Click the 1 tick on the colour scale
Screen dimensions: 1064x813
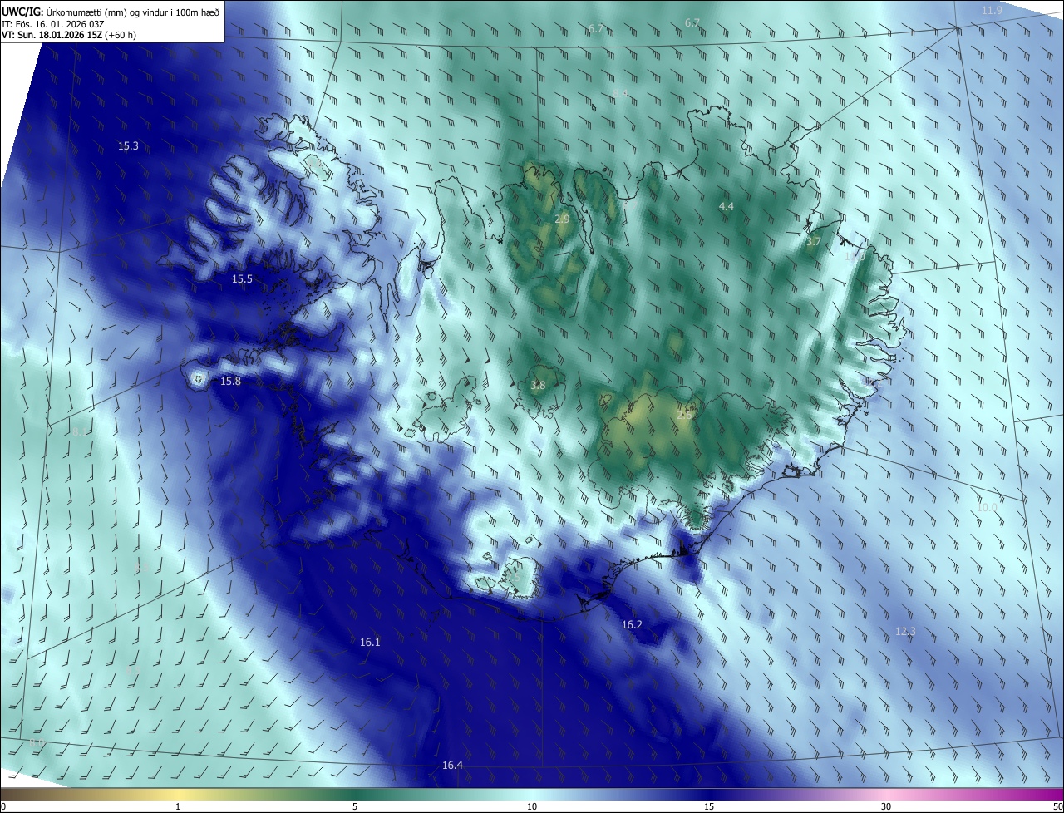click(x=178, y=807)
